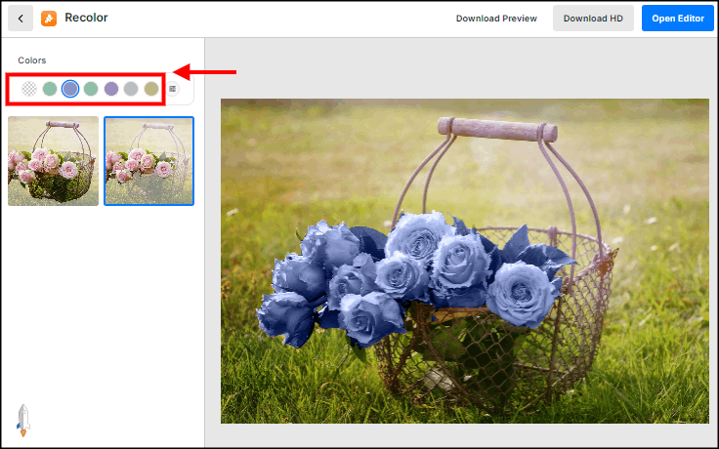Click the rocket icon in bottom-left corner
This screenshot has width=719, height=449.
(23, 418)
